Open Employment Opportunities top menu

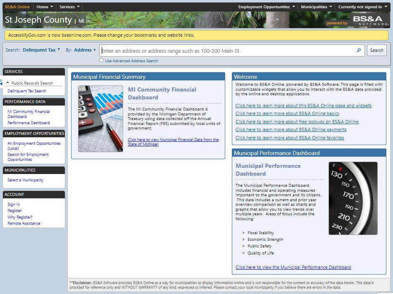[267, 7]
